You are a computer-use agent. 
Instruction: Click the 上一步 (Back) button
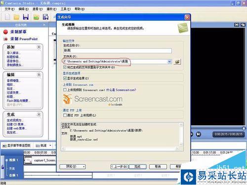120,167
